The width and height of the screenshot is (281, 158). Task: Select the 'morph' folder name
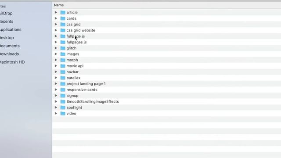[x=72, y=60]
